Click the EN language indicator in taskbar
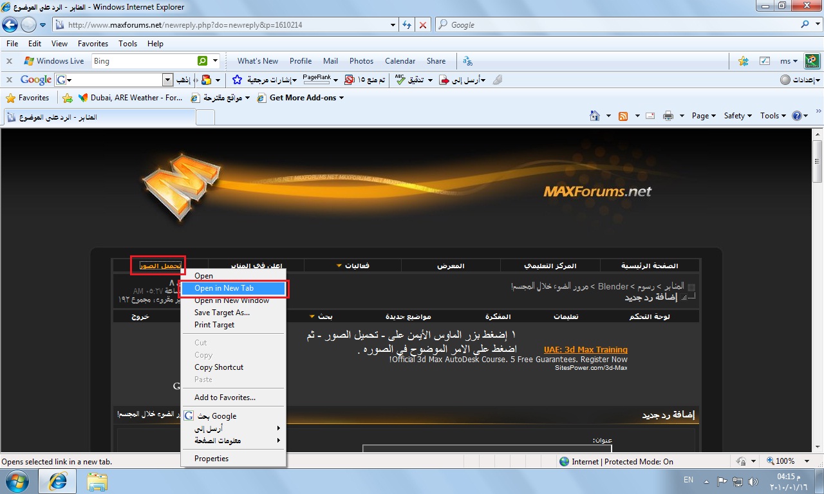This screenshot has height=494, width=824. tap(688, 480)
